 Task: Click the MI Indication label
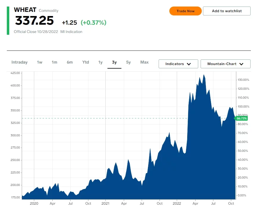[71, 32]
